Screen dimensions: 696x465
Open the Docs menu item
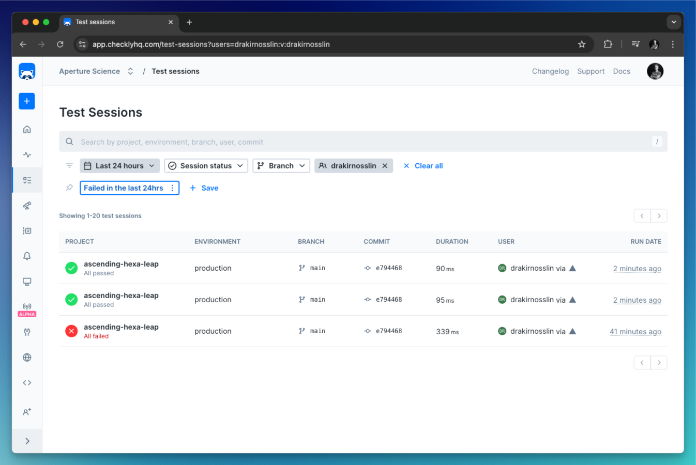[x=622, y=71]
